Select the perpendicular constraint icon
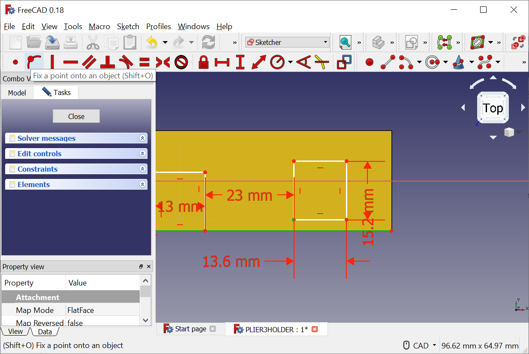Screen dimensions: 529x354 pyautogui.click(x=107, y=62)
